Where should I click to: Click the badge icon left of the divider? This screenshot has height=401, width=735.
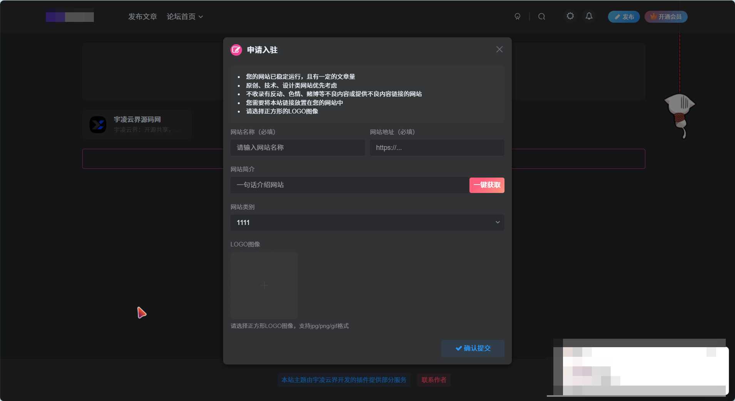click(517, 17)
